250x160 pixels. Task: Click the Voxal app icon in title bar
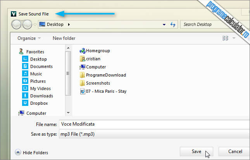[14, 14]
